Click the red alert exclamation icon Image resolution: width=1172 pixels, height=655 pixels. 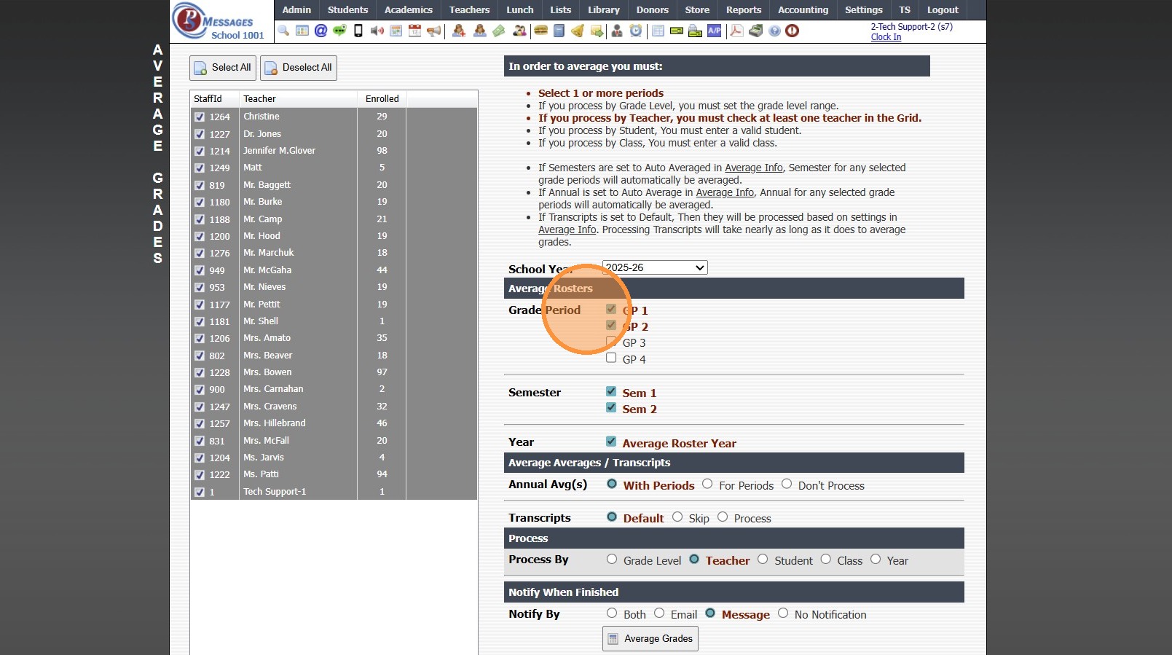tap(793, 31)
